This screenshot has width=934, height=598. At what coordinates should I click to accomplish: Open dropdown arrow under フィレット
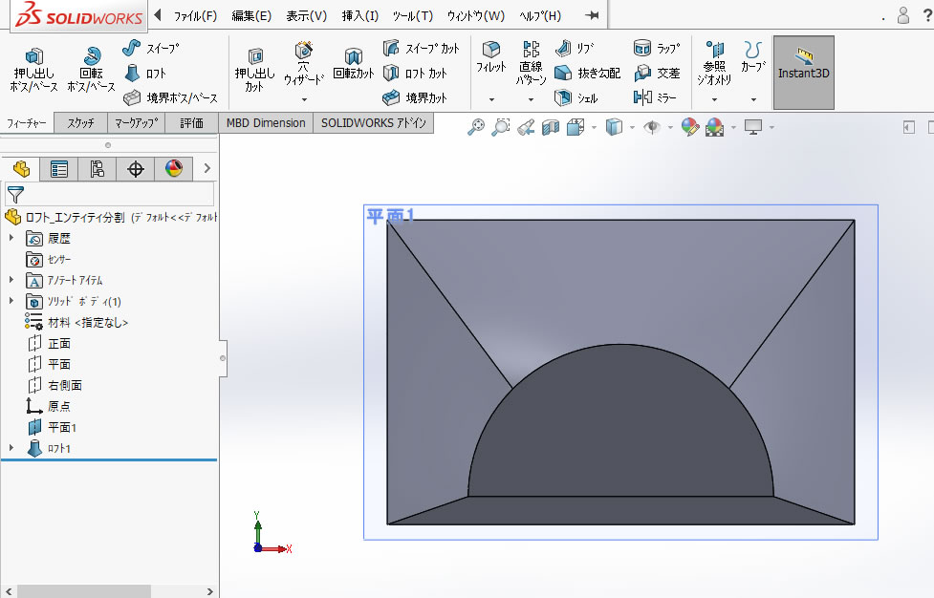(x=491, y=99)
